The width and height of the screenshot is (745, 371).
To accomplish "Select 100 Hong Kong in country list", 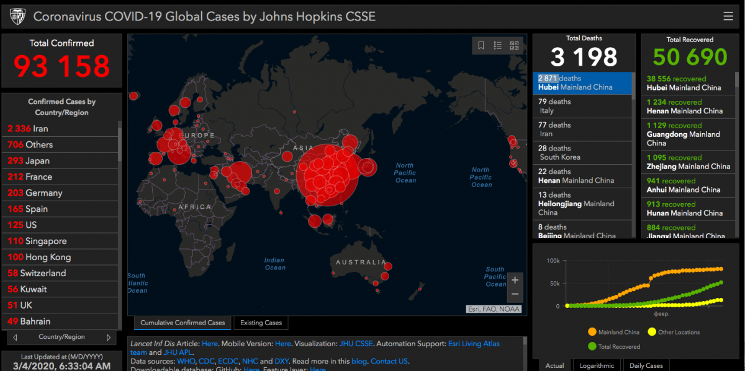I will tap(60, 258).
